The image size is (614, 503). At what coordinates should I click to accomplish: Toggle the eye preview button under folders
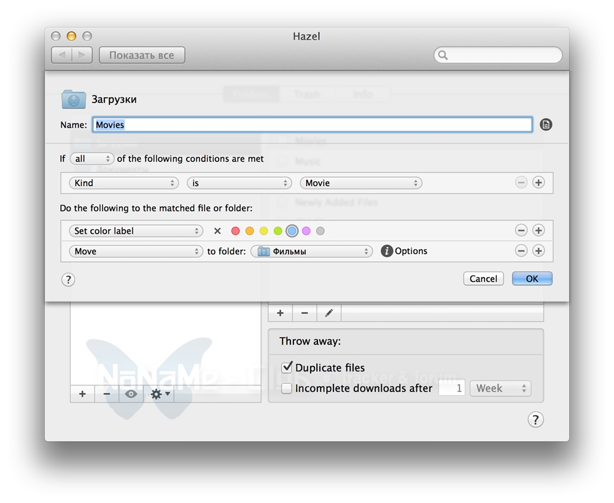(x=131, y=394)
